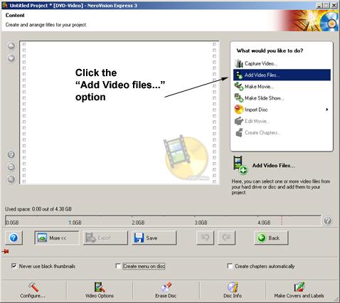Click the red pin icon
The width and height of the screenshot is (340, 303).
[6, 251]
